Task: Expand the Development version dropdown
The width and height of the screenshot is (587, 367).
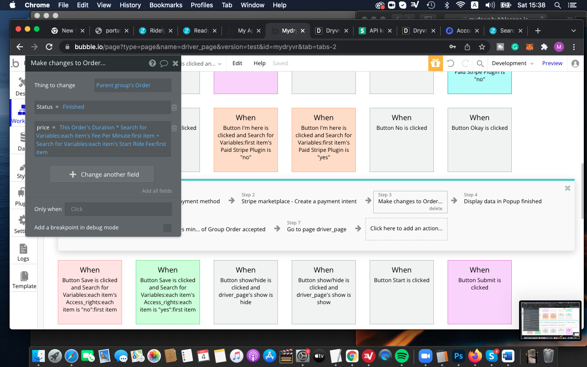Action: pyautogui.click(x=512, y=63)
